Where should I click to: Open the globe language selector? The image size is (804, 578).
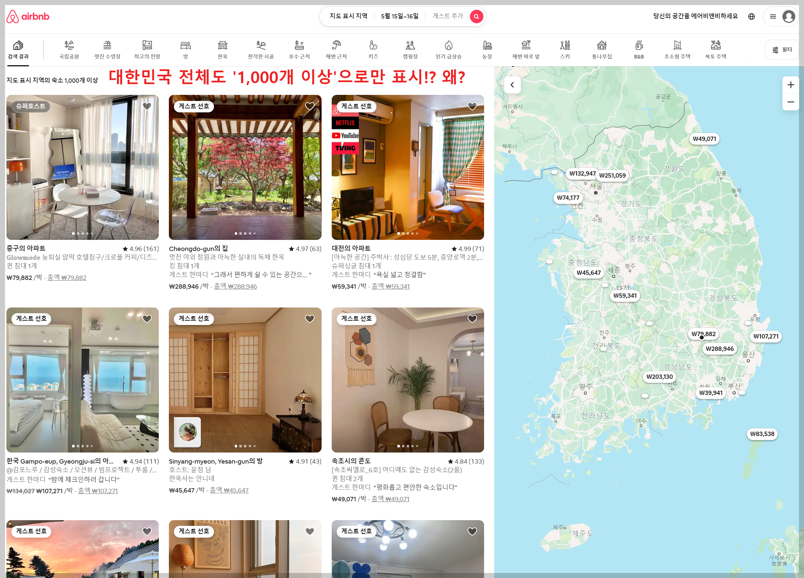tap(751, 16)
